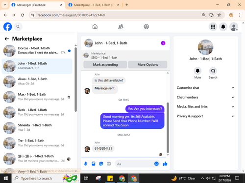Click John's profile picture in the right panel

tap(205, 47)
